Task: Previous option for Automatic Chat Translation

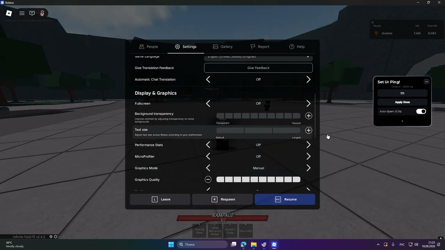Action: 208,80
